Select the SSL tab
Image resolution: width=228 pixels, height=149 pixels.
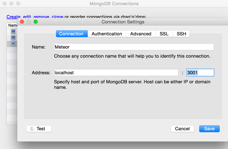click(164, 34)
